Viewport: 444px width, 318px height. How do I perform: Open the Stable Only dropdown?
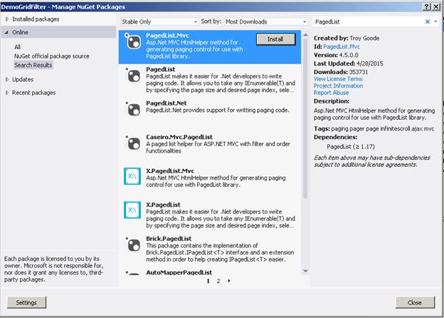click(159, 21)
